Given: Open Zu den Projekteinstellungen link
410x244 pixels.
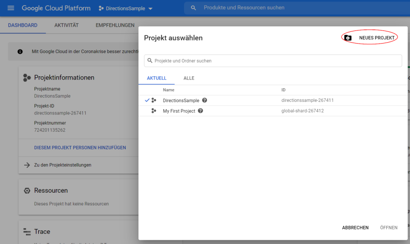Looking at the screenshot, I should (62, 165).
